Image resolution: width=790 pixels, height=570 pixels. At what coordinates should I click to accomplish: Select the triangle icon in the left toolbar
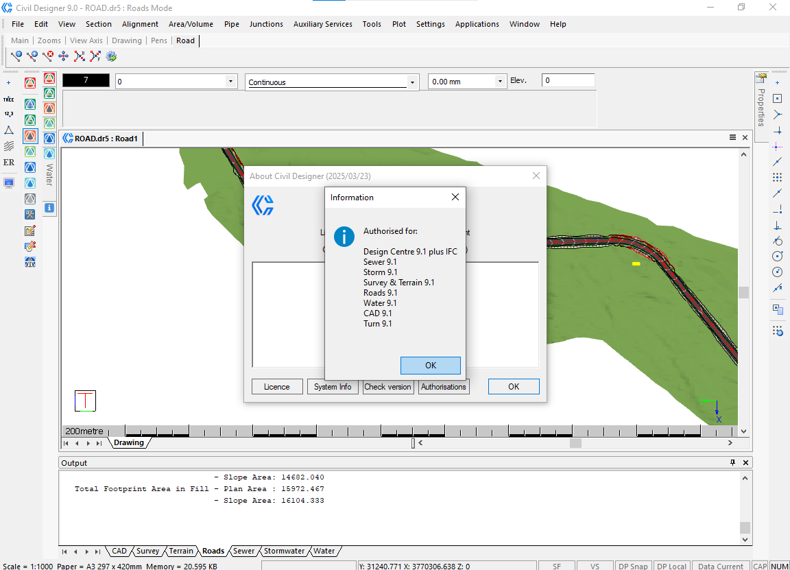pos(8,130)
